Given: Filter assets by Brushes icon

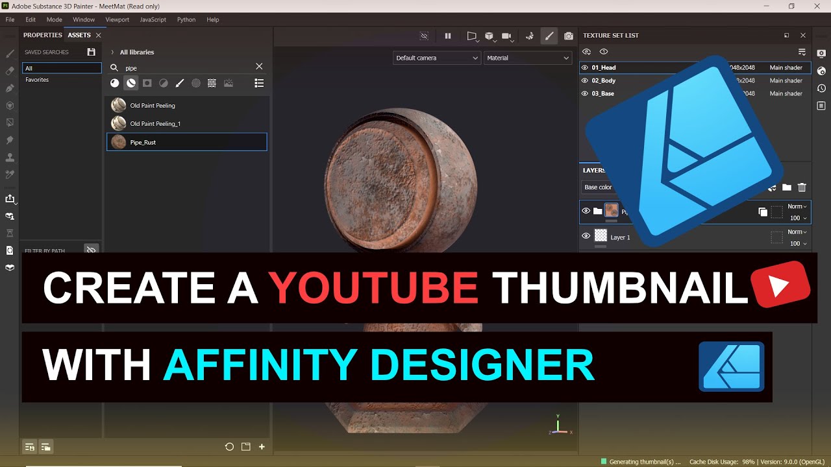Looking at the screenshot, I should pyautogui.click(x=180, y=83).
